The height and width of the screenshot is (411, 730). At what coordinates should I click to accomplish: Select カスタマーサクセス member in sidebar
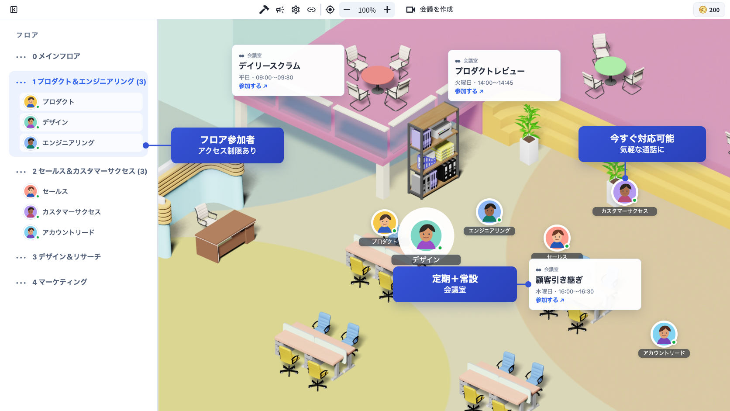click(x=81, y=212)
